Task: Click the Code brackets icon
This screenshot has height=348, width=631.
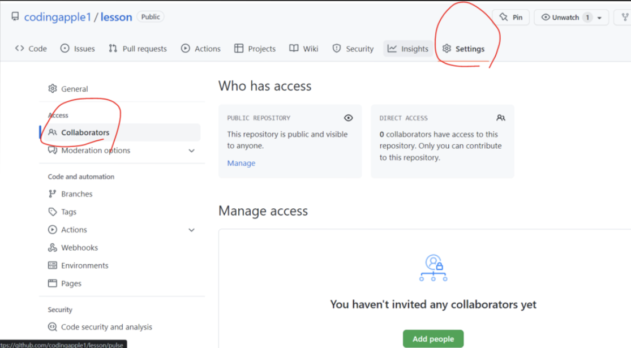Action: (19, 48)
